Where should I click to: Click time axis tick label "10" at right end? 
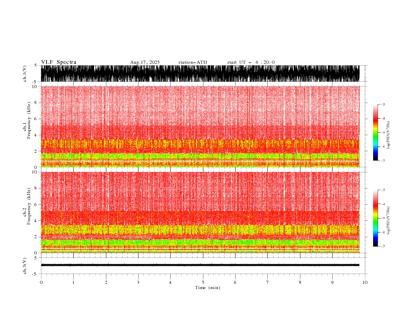(x=365, y=282)
